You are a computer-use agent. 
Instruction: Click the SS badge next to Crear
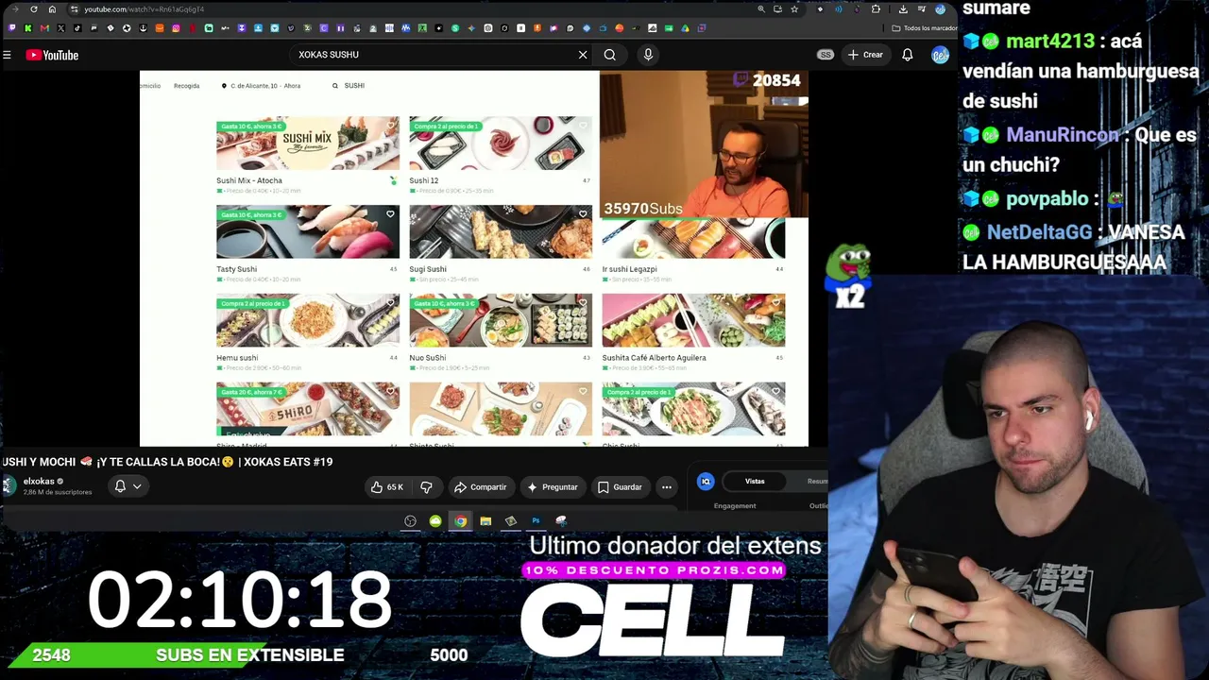[x=826, y=55]
